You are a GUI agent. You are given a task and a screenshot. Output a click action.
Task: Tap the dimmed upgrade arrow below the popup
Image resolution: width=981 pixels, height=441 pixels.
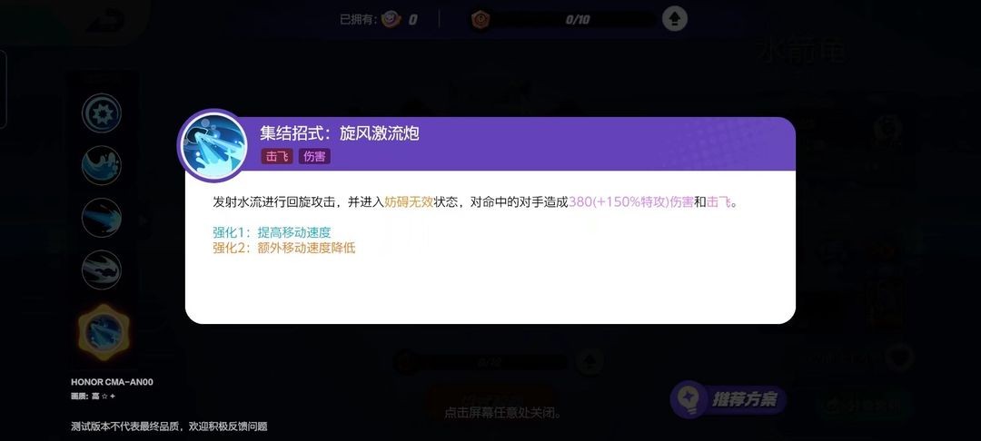coord(590,361)
